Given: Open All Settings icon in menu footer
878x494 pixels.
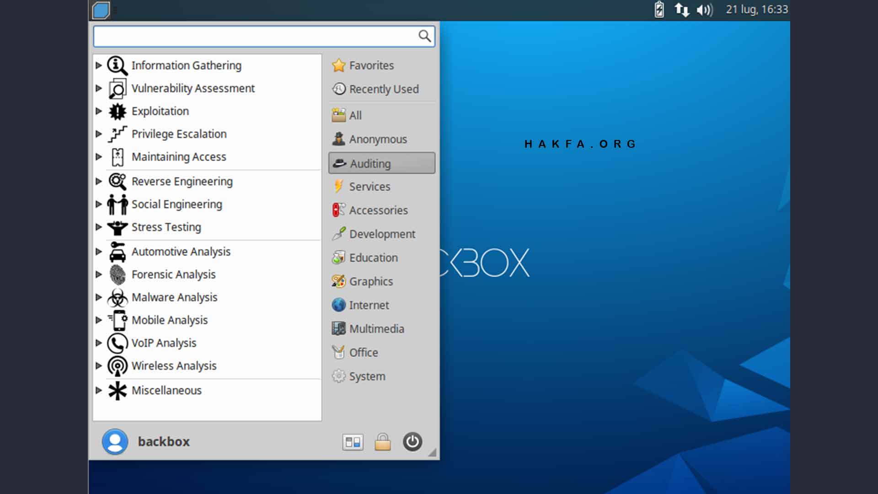Looking at the screenshot, I should pos(353,442).
